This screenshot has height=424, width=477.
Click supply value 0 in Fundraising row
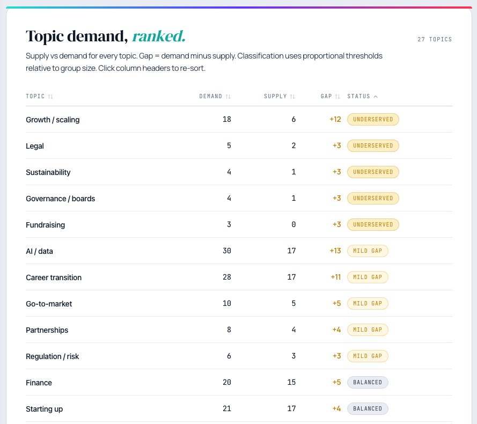tap(293, 225)
